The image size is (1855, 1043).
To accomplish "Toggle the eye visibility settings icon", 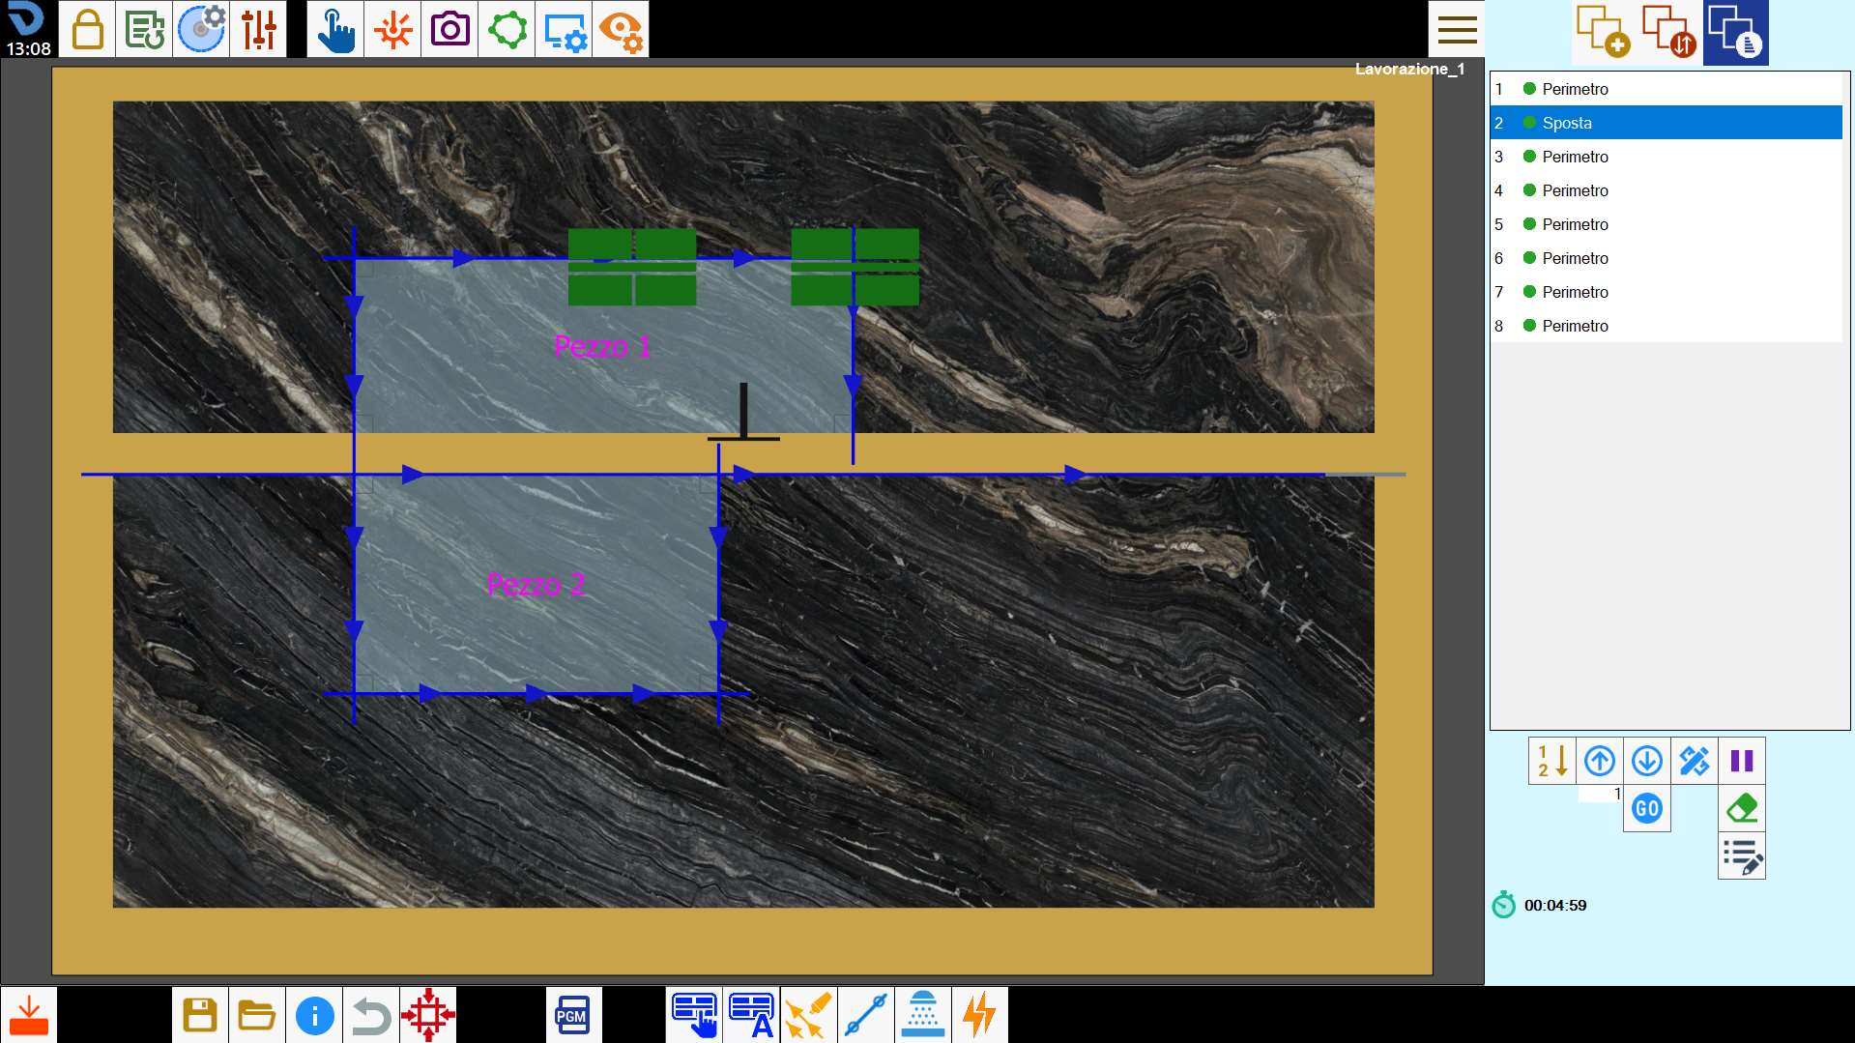I will tap(621, 29).
